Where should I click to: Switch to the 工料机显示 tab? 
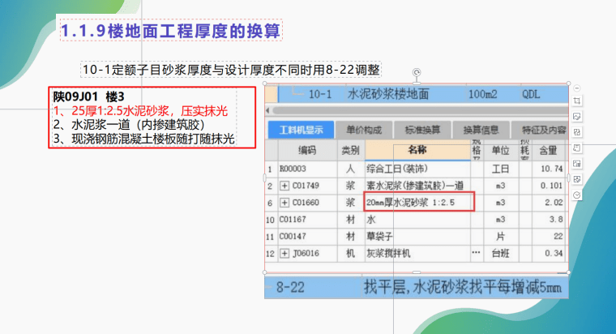301,130
